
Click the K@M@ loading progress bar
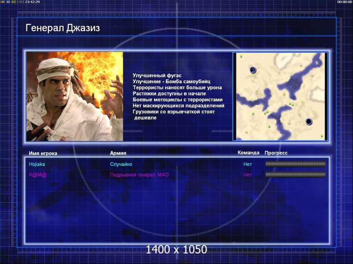295,175
